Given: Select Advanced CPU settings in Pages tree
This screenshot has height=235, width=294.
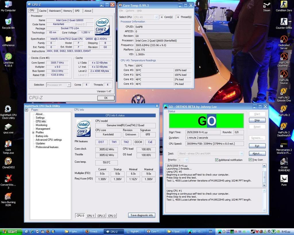Looking at the screenshot, I should (49, 140).
